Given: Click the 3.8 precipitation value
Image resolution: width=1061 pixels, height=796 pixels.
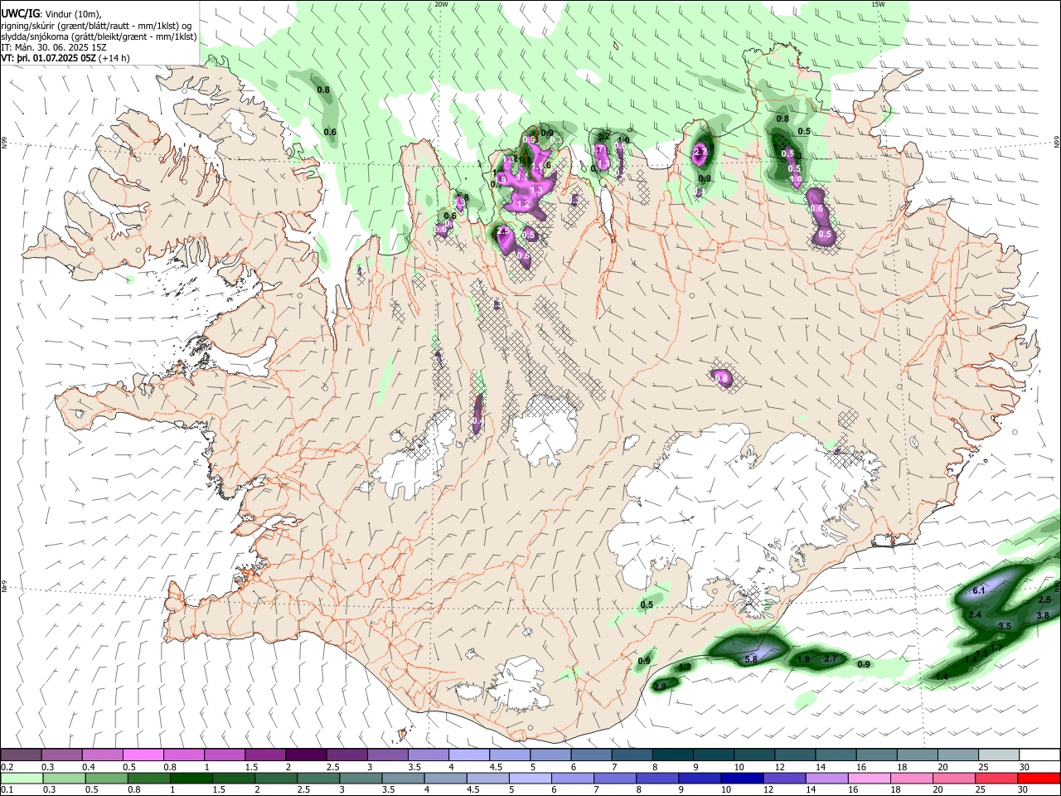Looking at the screenshot, I should tap(1043, 615).
